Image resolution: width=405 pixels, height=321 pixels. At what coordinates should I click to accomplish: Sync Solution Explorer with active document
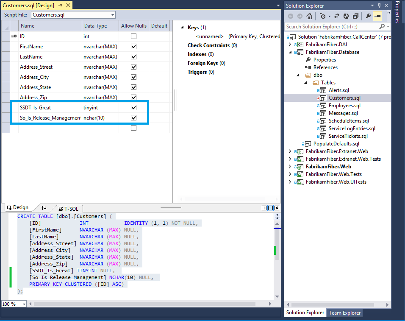click(x=337, y=16)
